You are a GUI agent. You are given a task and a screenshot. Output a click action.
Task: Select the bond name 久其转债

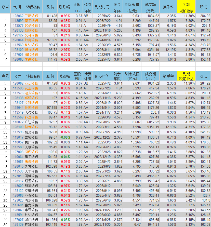coord(31,166)
